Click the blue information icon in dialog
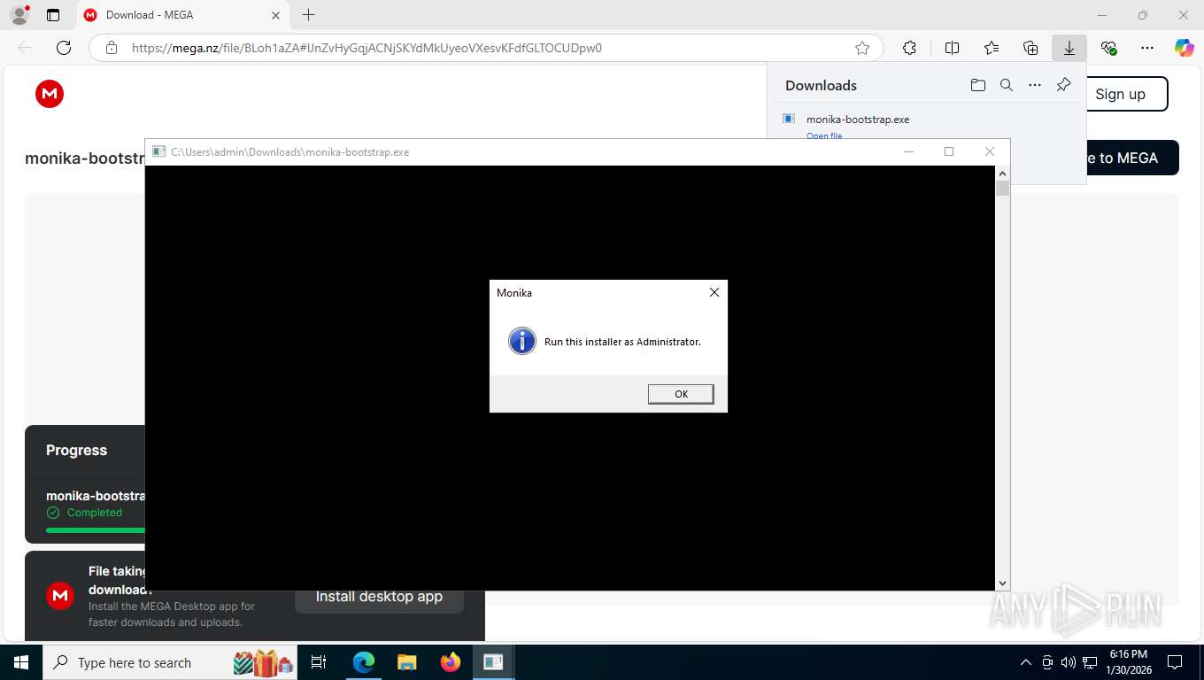This screenshot has height=680, width=1204. pos(522,341)
